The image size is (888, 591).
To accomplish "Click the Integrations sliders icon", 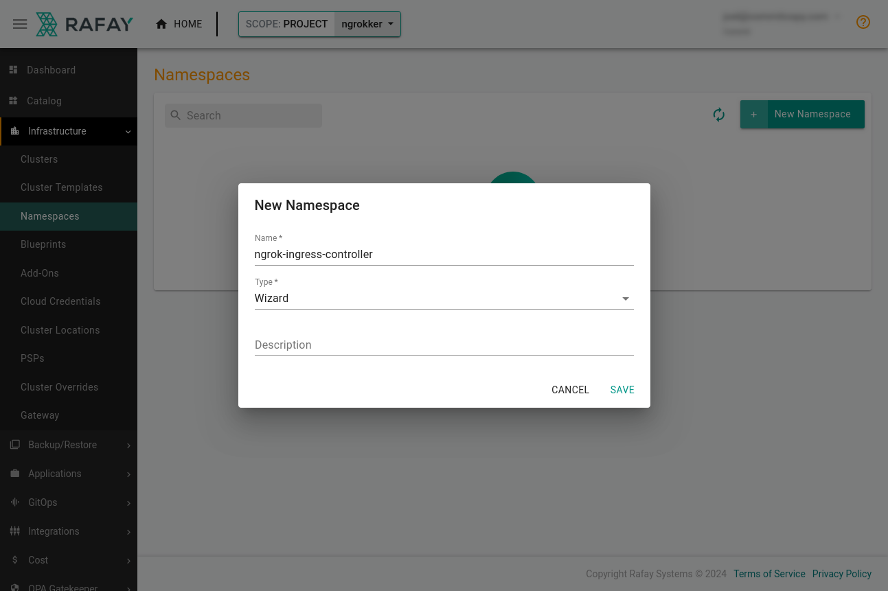I will pos(14,531).
